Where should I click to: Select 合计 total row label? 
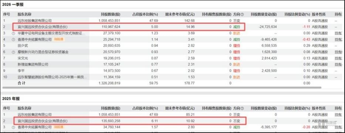point(21,83)
